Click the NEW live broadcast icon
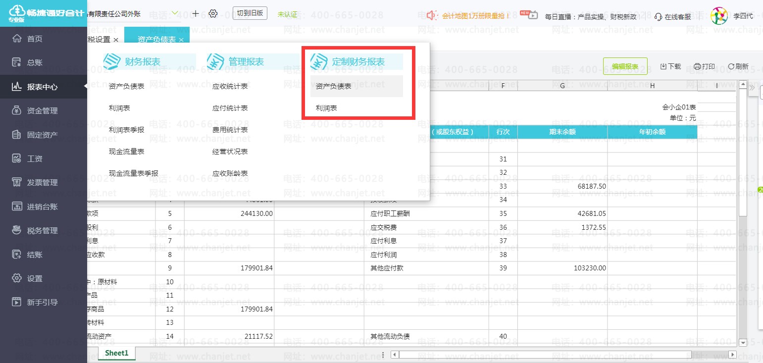763x363 pixels. [x=529, y=15]
